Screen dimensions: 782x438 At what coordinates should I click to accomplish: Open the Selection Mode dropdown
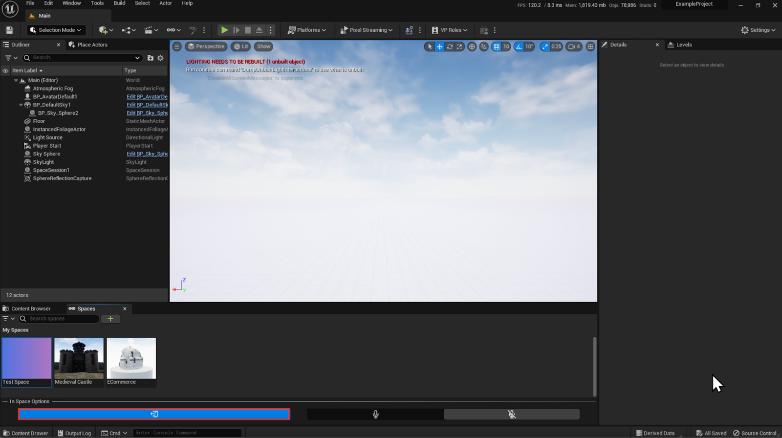coord(56,30)
